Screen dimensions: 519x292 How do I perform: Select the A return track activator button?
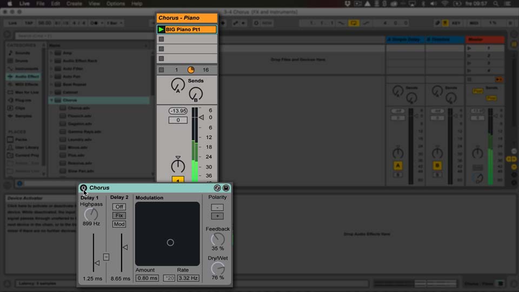tap(398, 165)
